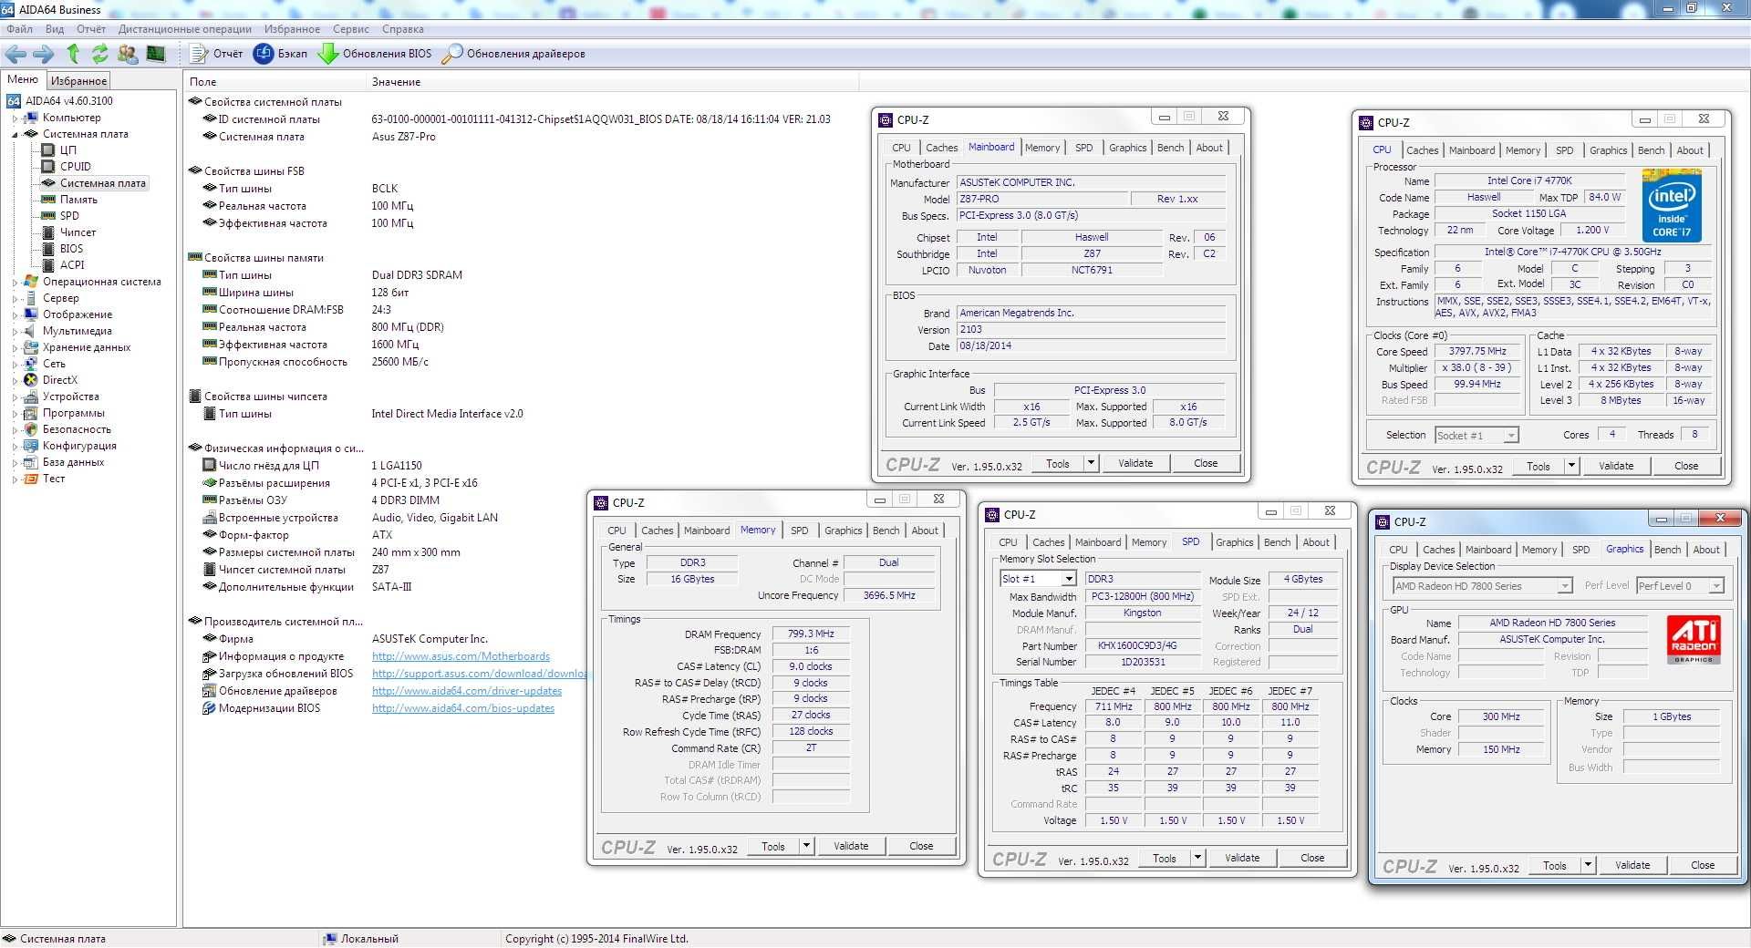This screenshot has height=948, width=1751.
Task: Select ЦП in the sidebar tree
Action: coord(68,150)
